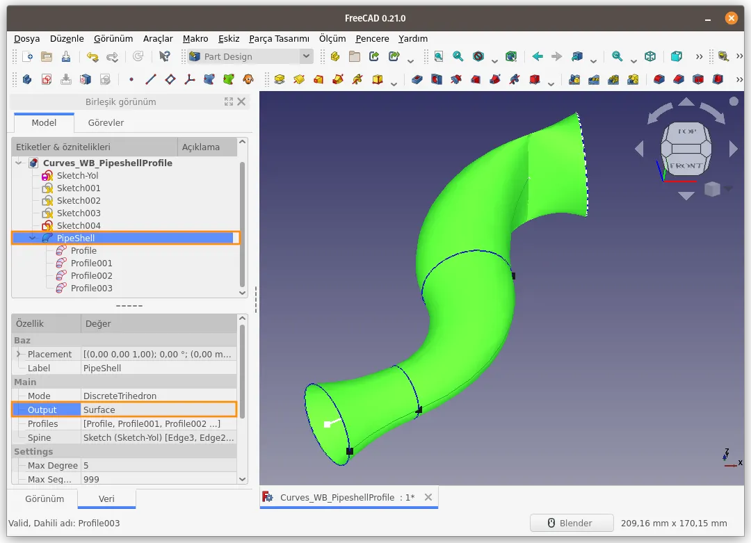Image resolution: width=751 pixels, height=543 pixels.
Task: Select the Chamfer tool
Action: [x=679, y=79]
